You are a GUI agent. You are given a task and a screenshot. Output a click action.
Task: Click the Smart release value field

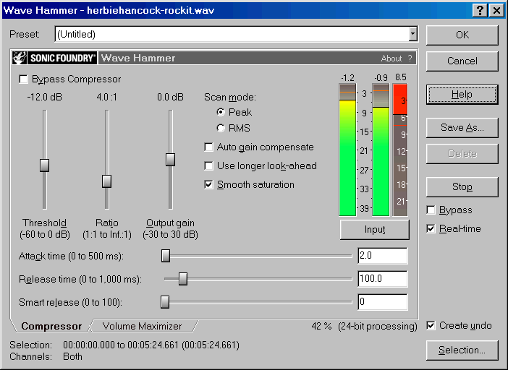(383, 302)
